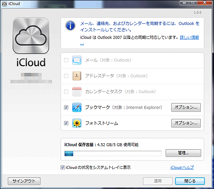Viewport: 214px width, 189px height.
Task: Toggle the アドレスデータ checkbox
Action: (66, 76)
